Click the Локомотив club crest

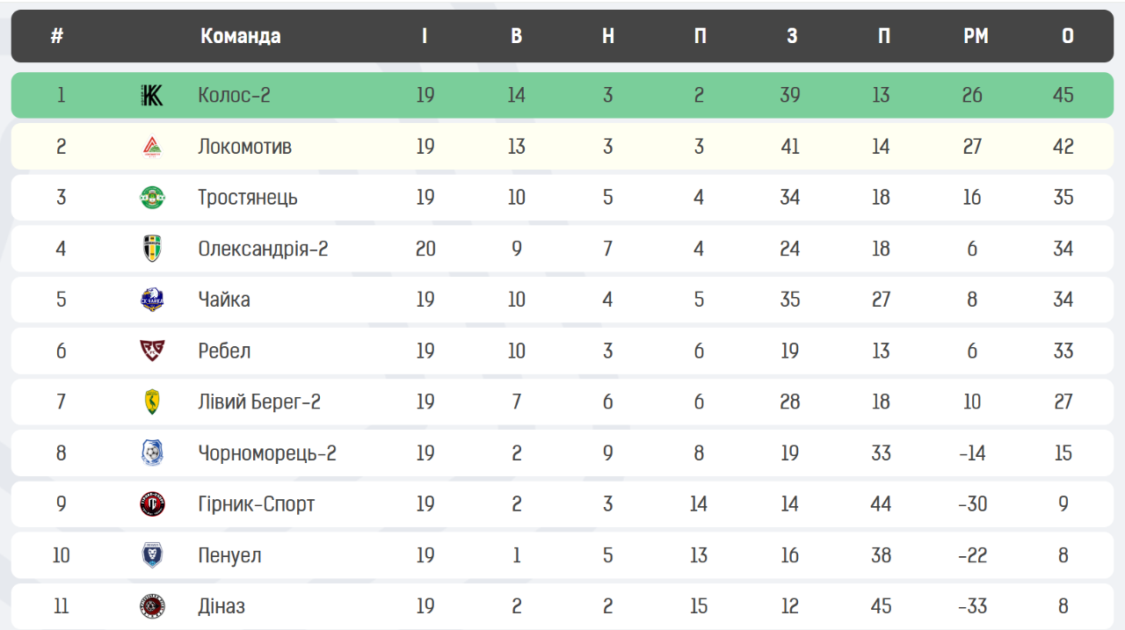tap(152, 147)
